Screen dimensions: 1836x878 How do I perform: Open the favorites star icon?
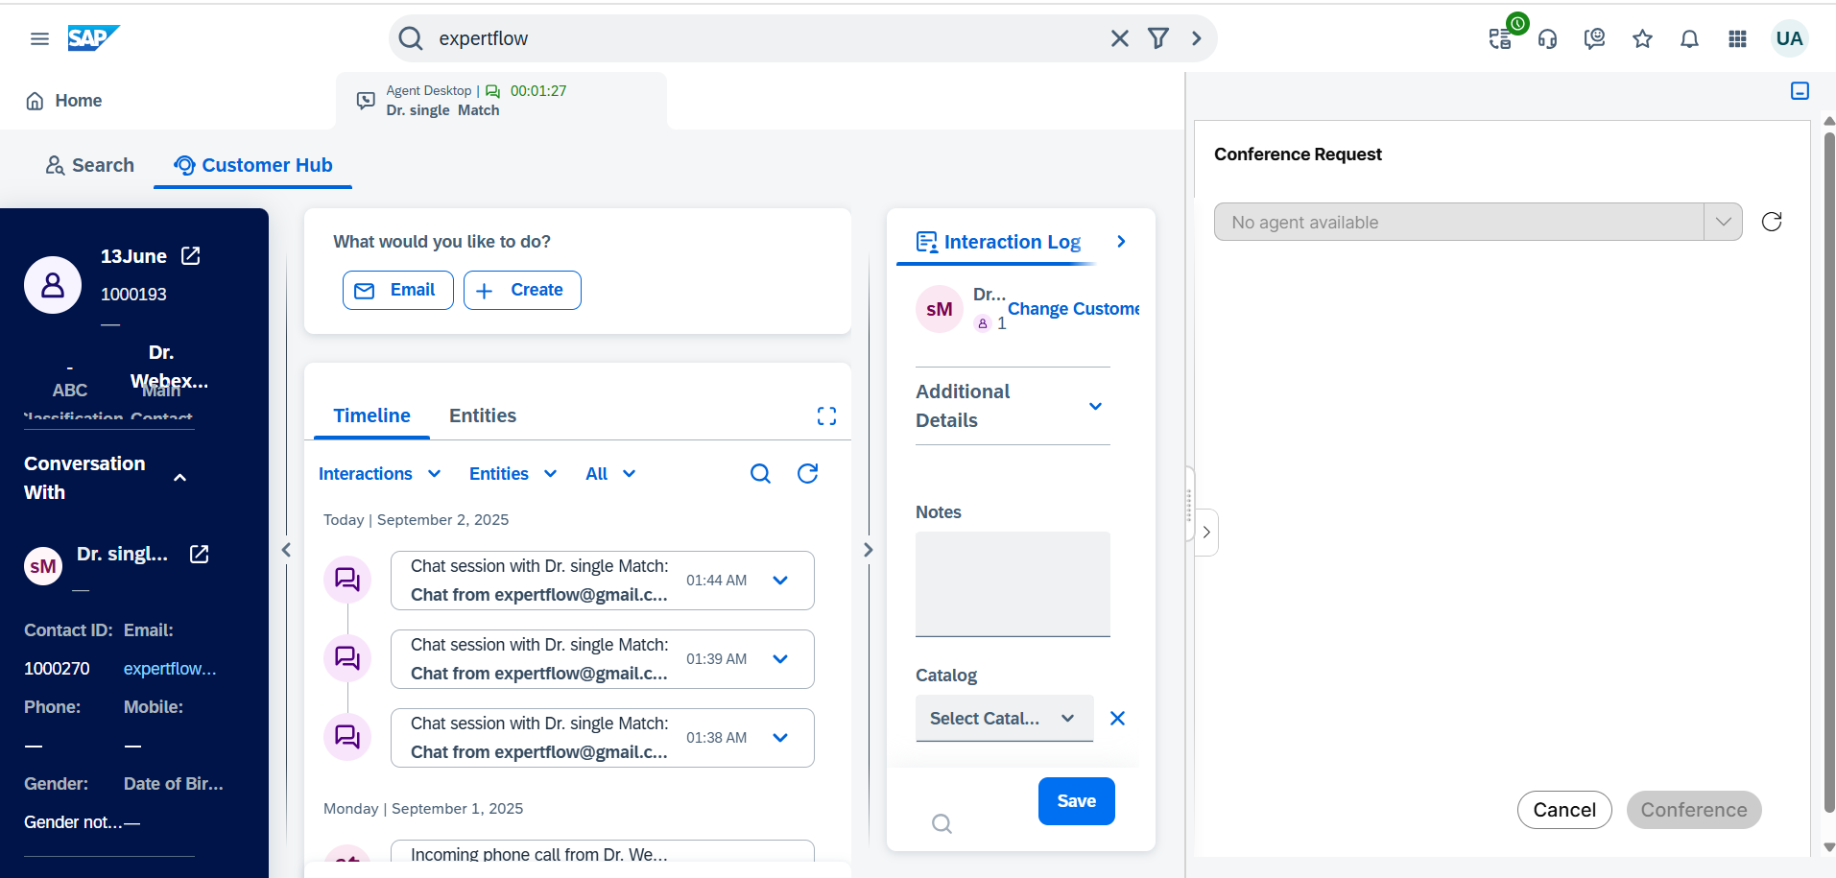pyautogui.click(x=1642, y=38)
